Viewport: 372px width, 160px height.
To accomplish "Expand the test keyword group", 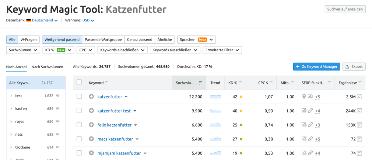I will pos(11,95).
